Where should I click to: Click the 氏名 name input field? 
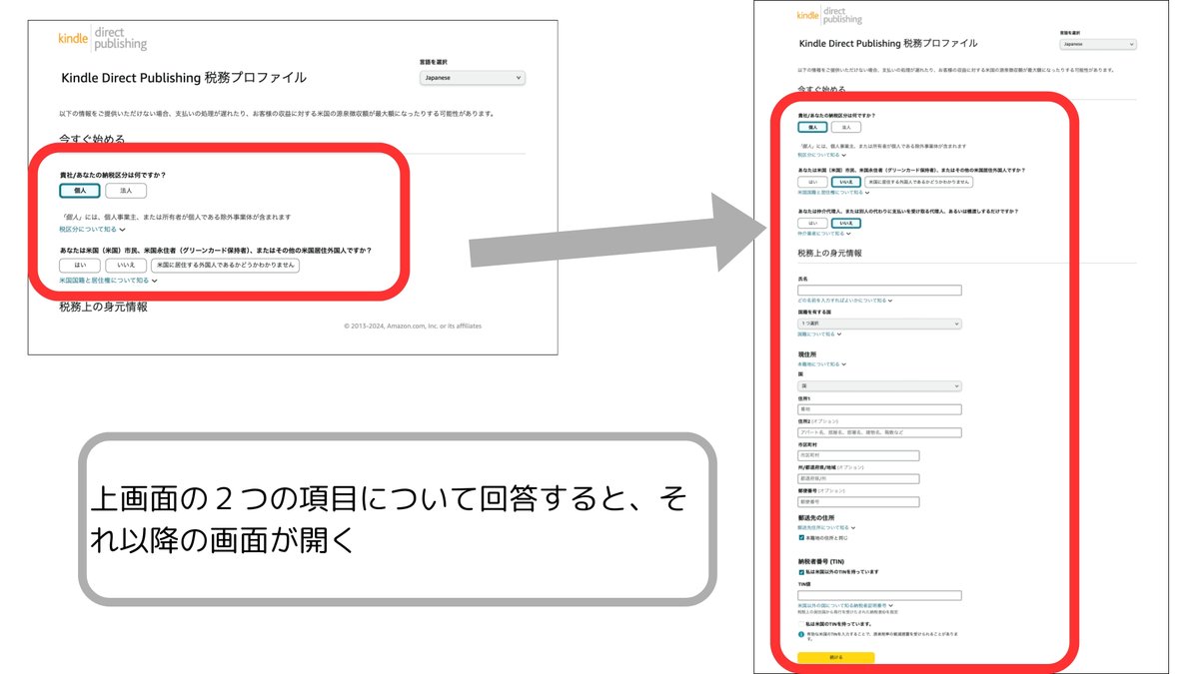879,290
